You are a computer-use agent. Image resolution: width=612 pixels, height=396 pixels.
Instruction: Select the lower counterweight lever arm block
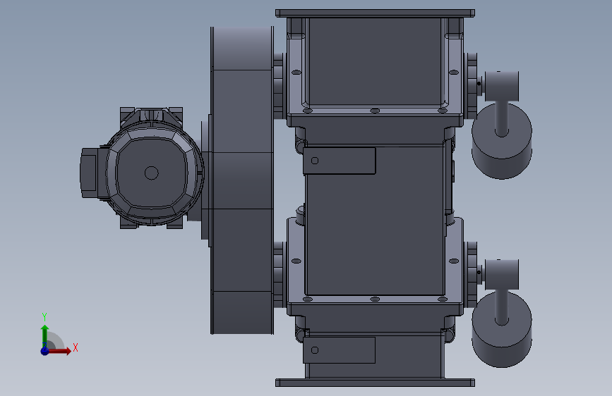coord(502,274)
